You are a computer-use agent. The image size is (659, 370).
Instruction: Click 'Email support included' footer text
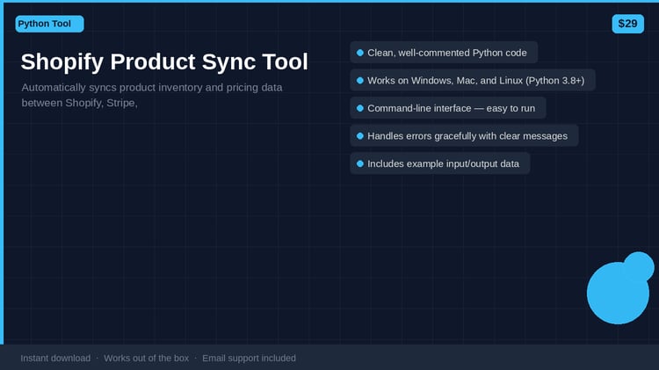(x=249, y=359)
